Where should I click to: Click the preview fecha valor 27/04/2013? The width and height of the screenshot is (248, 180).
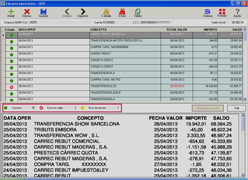point(166,164)
